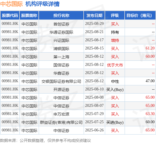Click the 持有 rating cell

tap(115, 32)
